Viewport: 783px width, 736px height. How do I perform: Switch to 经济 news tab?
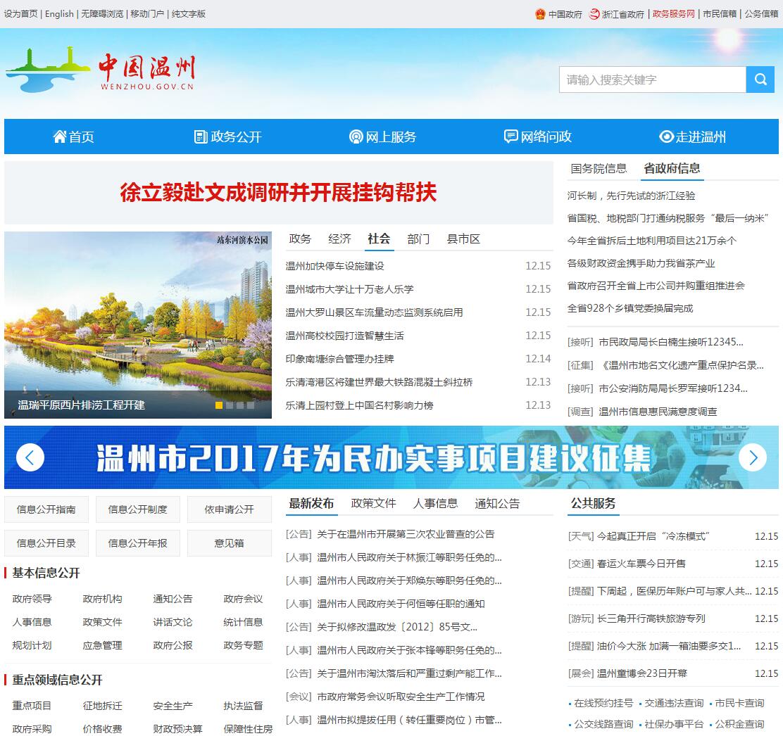[x=339, y=239]
